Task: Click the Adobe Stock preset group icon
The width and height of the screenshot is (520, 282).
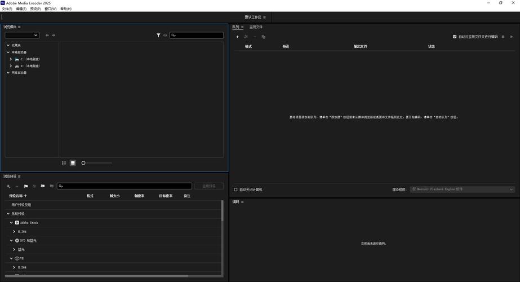Action: (17, 223)
